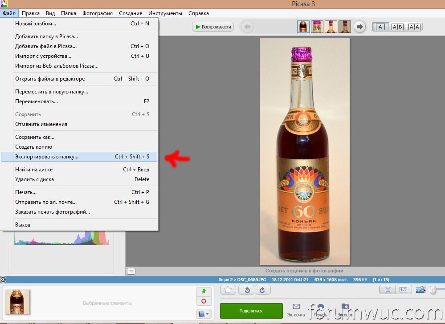
Task: Choose Новый альбом... menu entry
Action: [x=79, y=24]
